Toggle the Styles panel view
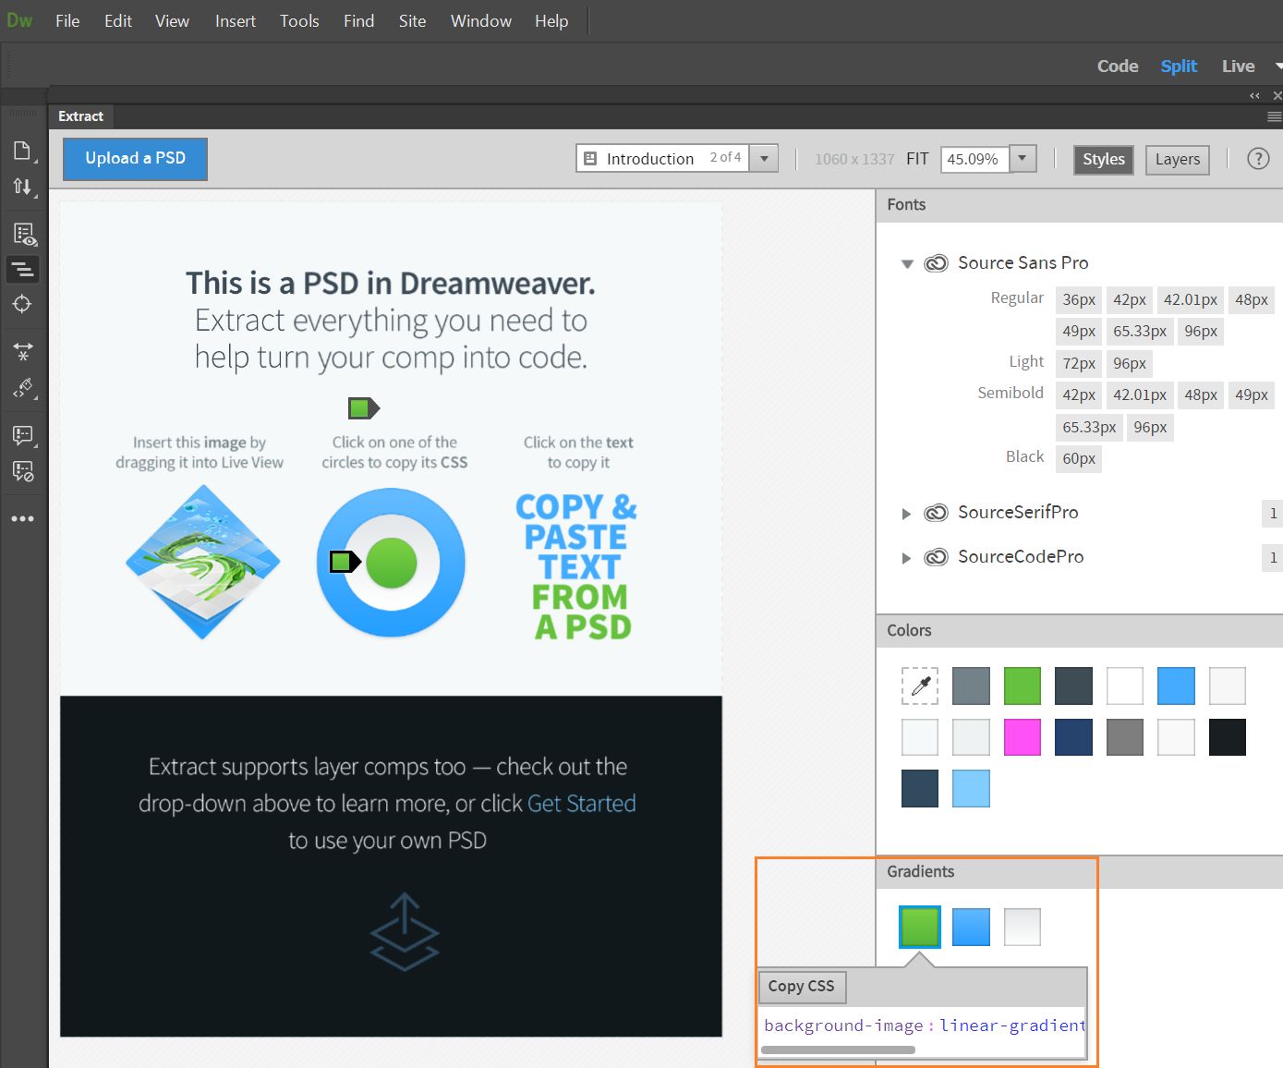Viewport: 1283px width, 1068px height. click(1103, 159)
